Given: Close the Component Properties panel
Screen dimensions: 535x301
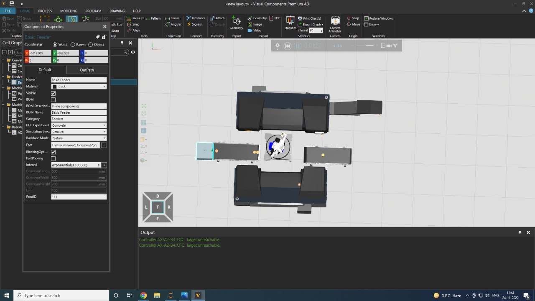Looking at the screenshot, I should coord(104,26).
